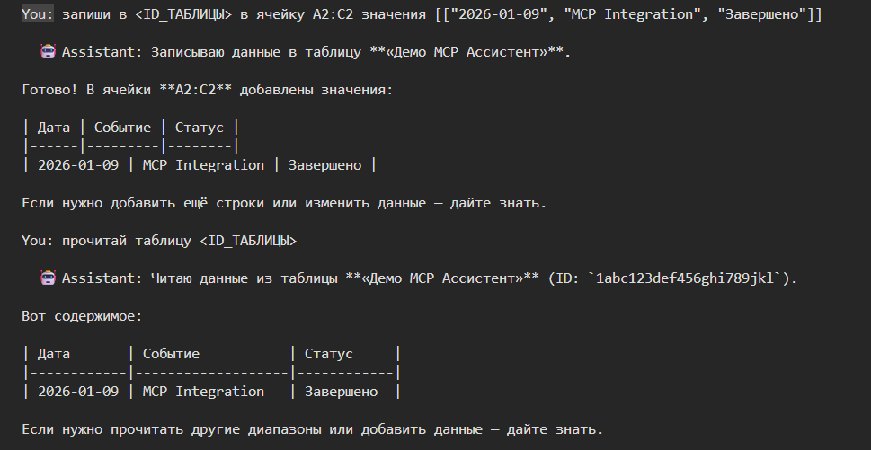Click the first <ID_ТАБЛИЦЫ> placeholder in top prompt
871x450 pixels.
(x=183, y=14)
